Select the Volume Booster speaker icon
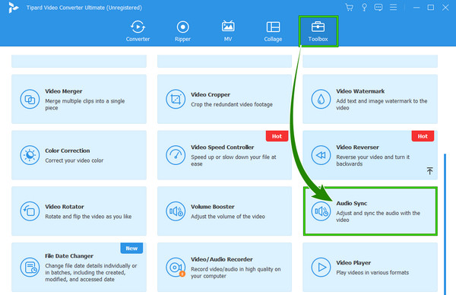Screen dimensions: 456x295 click(176, 211)
